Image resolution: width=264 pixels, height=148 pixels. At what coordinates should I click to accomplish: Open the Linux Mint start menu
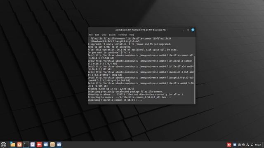(x=3, y=144)
